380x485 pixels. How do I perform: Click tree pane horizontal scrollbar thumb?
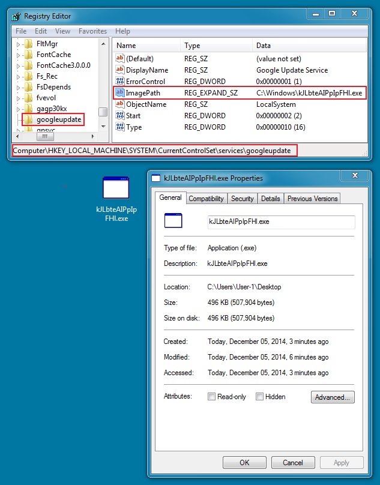[45, 136]
